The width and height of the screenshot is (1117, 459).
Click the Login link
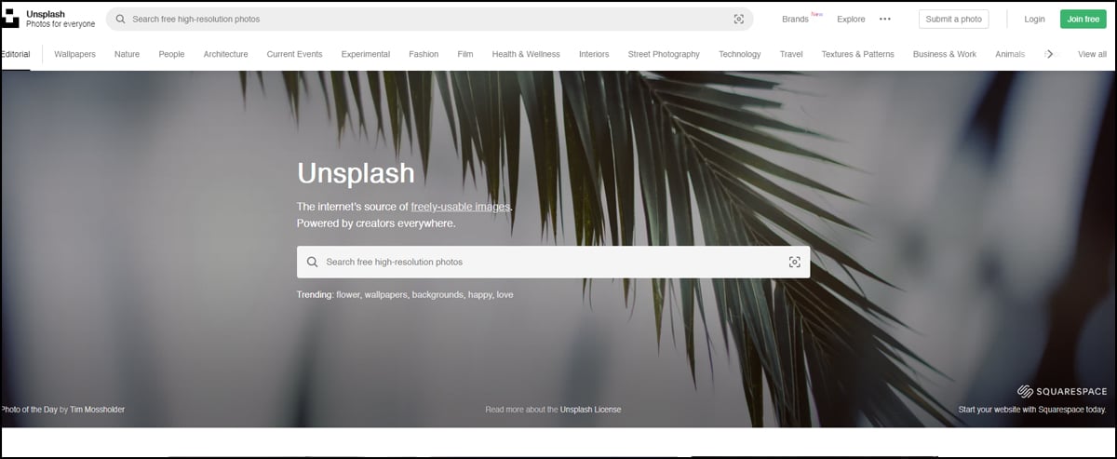pos(1034,19)
